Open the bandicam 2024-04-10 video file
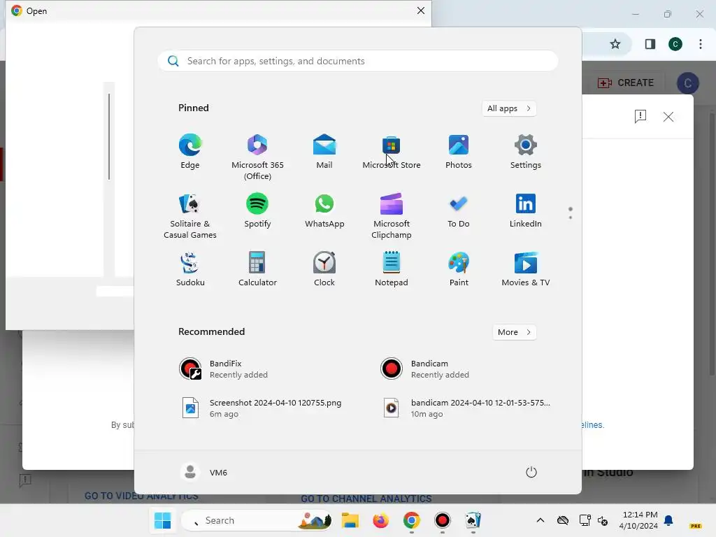Image resolution: width=716 pixels, height=537 pixels. click(x=466, y=408)
